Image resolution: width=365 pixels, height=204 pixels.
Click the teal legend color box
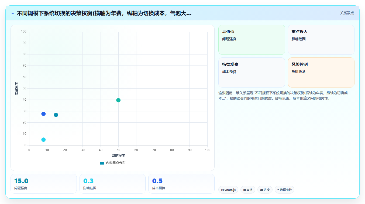102,163
